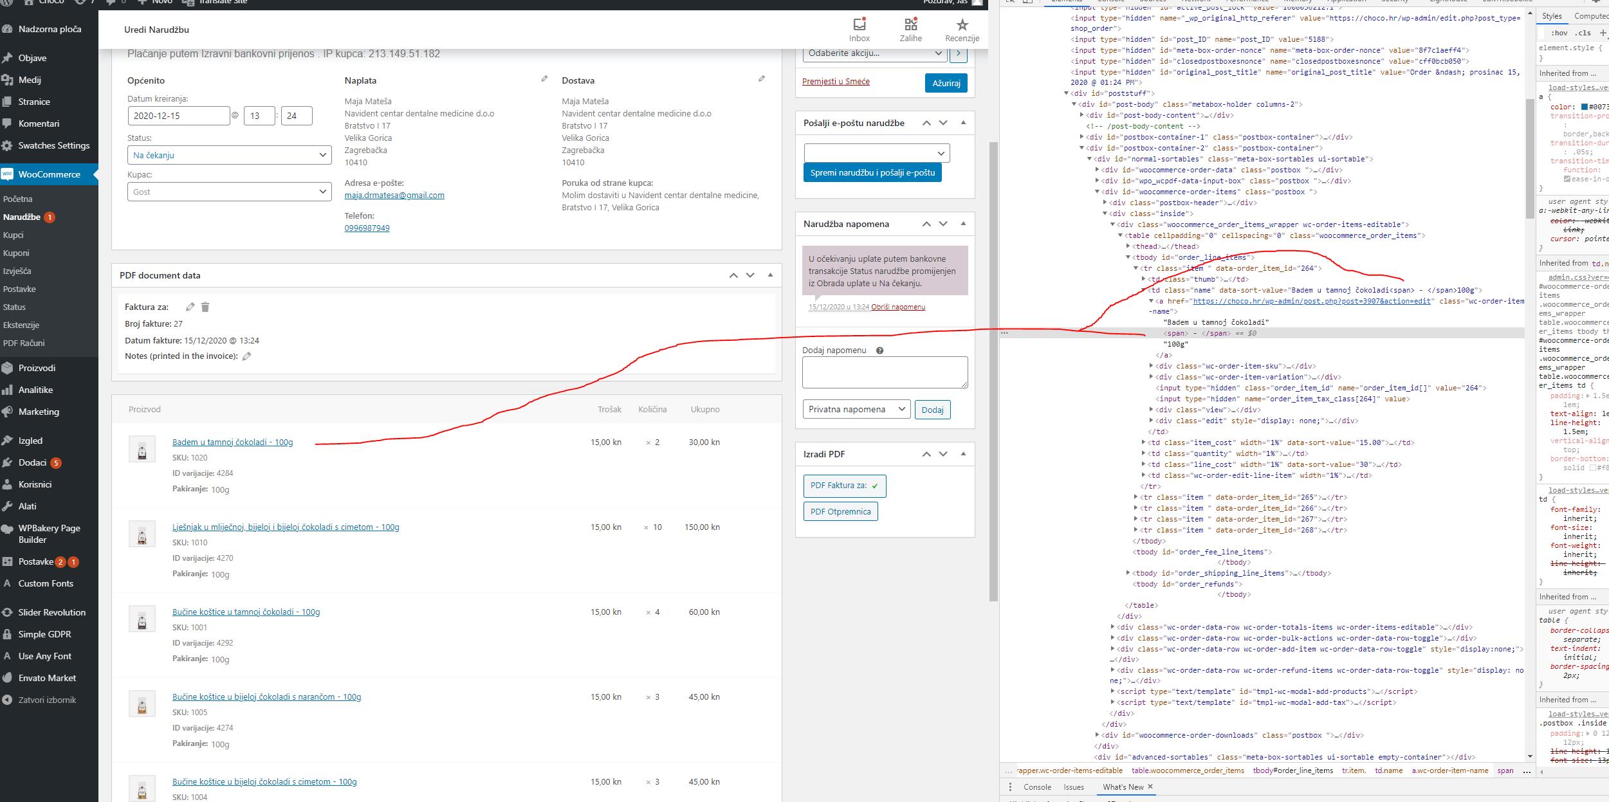1609x802 pixels.
Task: Edit Dostava shipping address pencil icon
Action: point(762,79)
